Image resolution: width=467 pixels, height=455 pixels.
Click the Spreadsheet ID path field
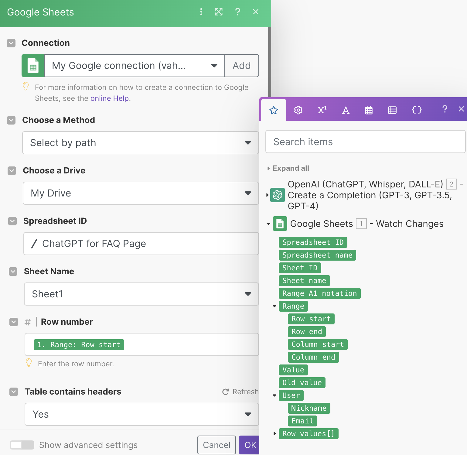pos(141,244)
